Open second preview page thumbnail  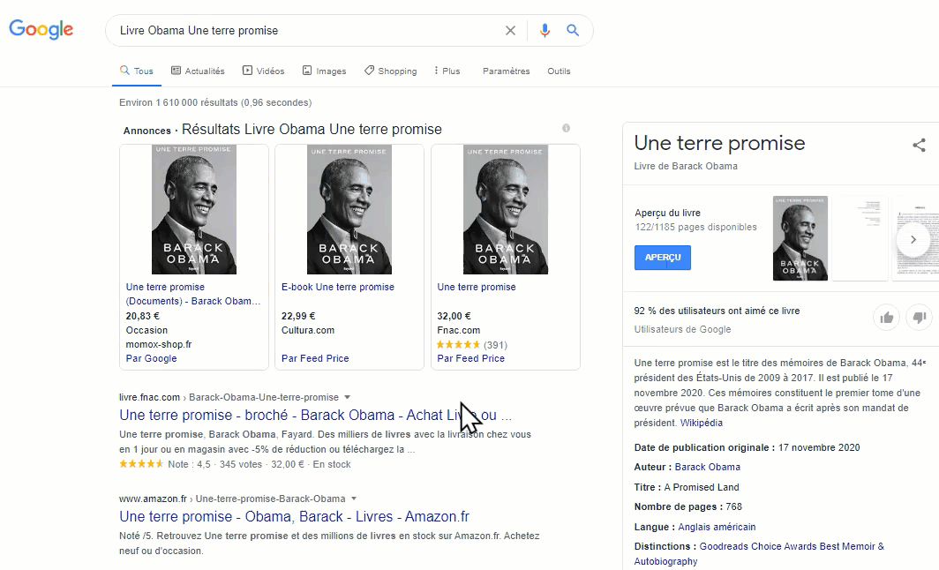(x=860, y=238)
